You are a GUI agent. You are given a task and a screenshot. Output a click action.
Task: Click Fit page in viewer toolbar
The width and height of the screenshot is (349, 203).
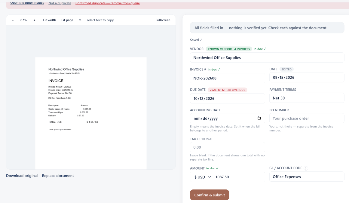pyautogui.click(x=67, y=20)
